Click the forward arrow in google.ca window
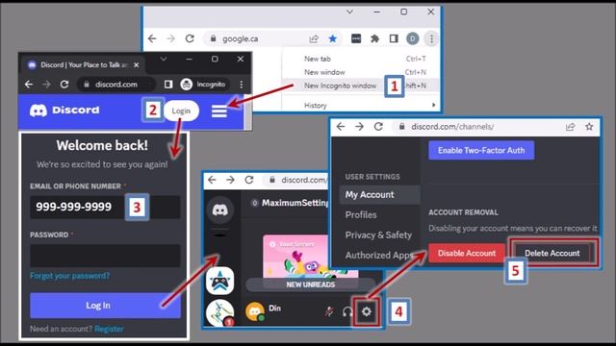 (x=170, y=38)
